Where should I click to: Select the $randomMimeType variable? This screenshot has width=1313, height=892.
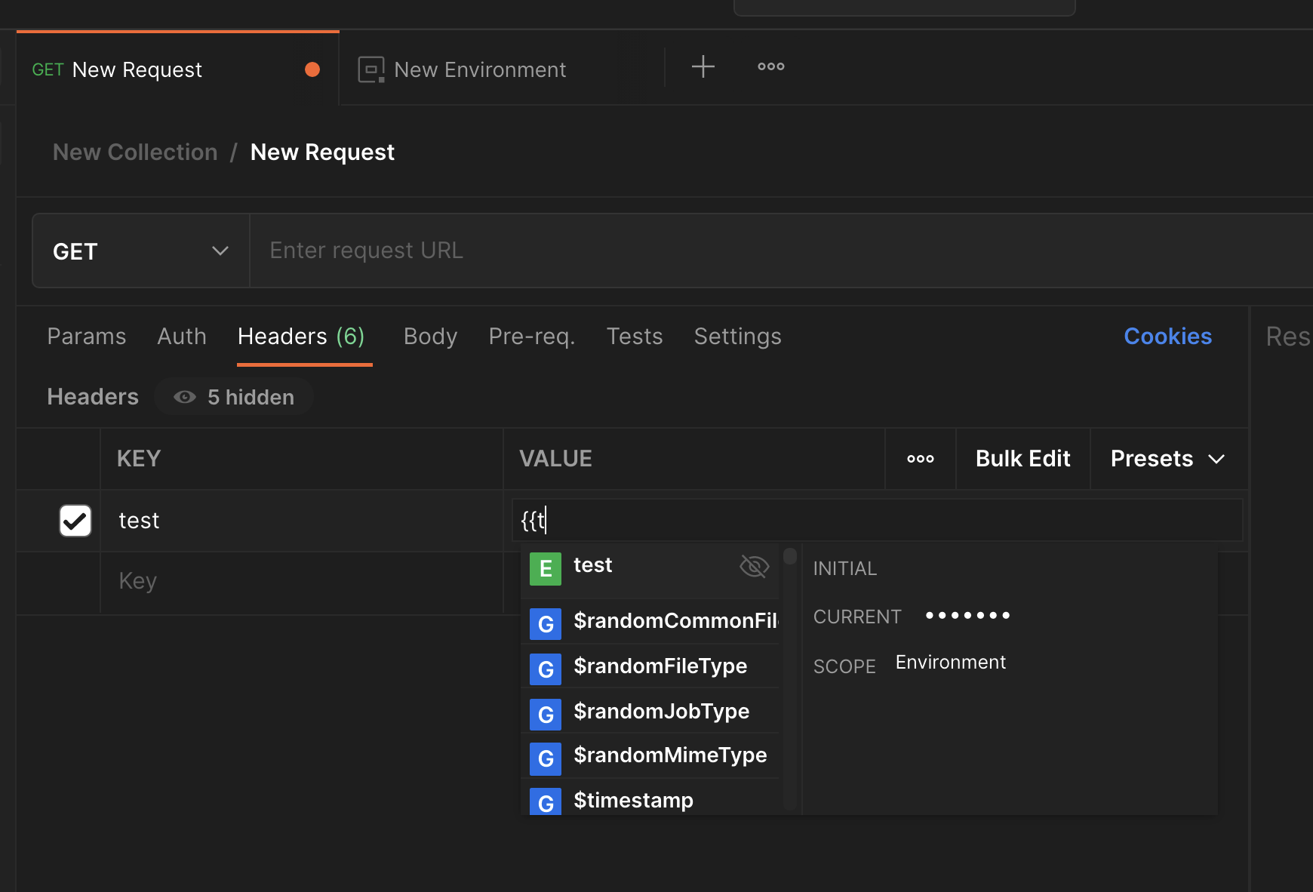pos(670,755)
